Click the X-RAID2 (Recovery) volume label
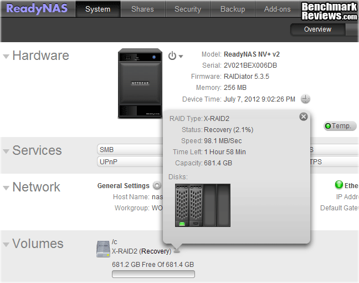 (141, 251)
